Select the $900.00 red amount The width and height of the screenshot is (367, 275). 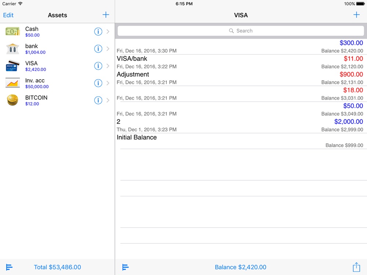(x=351, y=74)
